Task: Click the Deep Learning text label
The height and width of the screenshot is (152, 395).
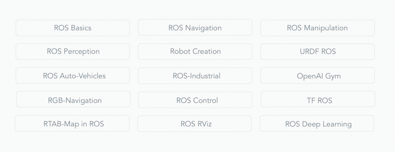Action: (327, 124)
